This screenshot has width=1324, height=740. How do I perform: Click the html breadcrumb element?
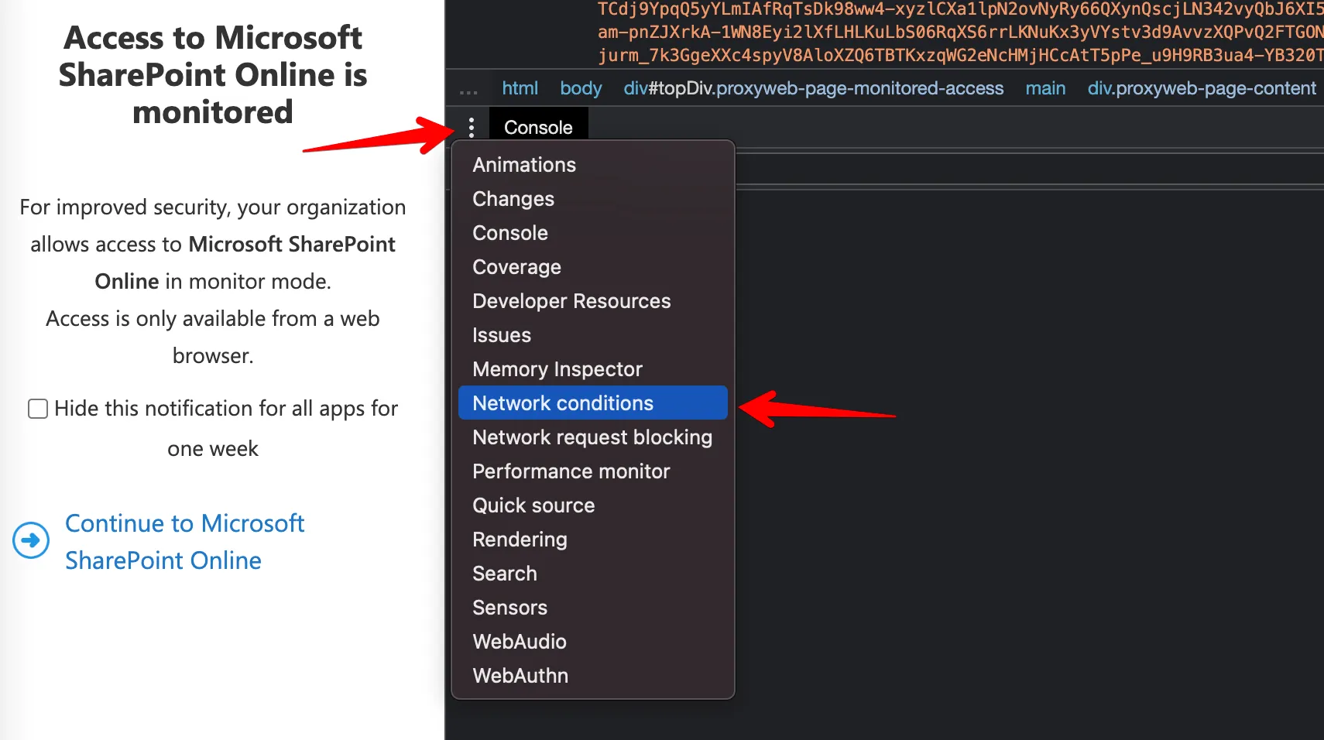tap(520, 89)
